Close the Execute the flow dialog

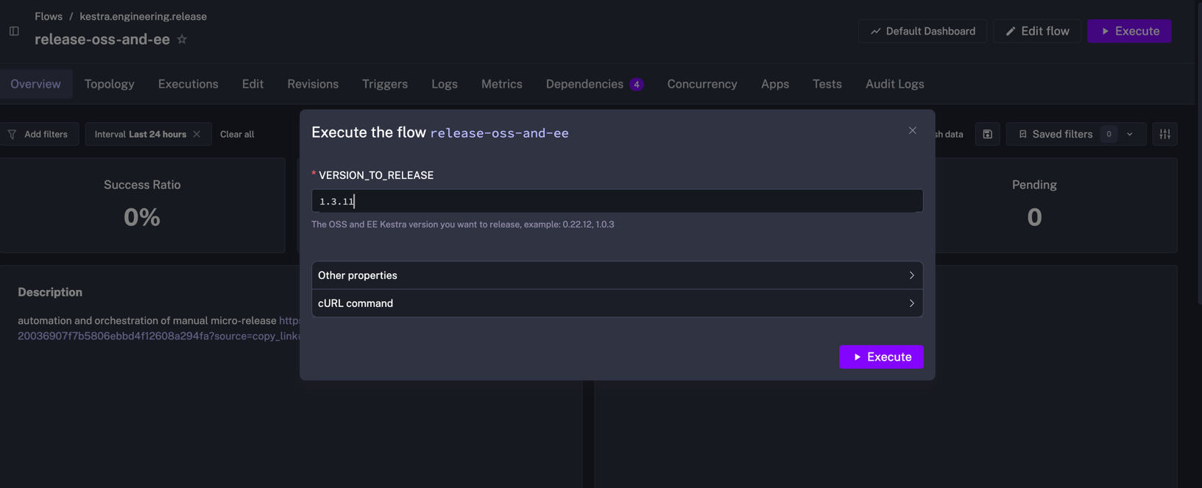tap(912, 130)
